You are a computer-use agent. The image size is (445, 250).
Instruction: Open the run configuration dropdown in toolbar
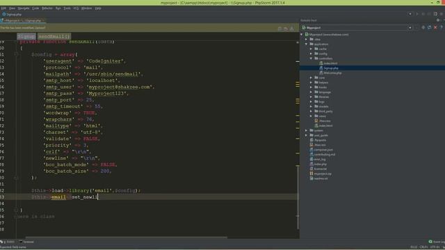point(410,14)
